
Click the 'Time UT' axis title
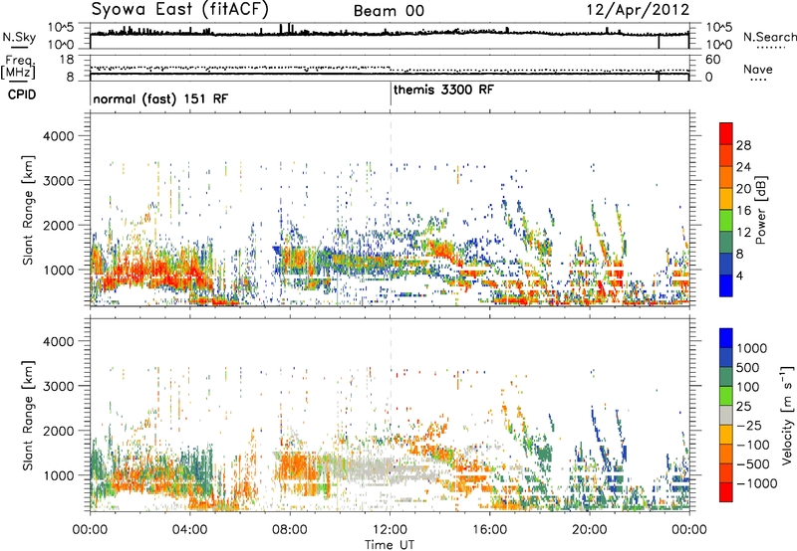390,545
